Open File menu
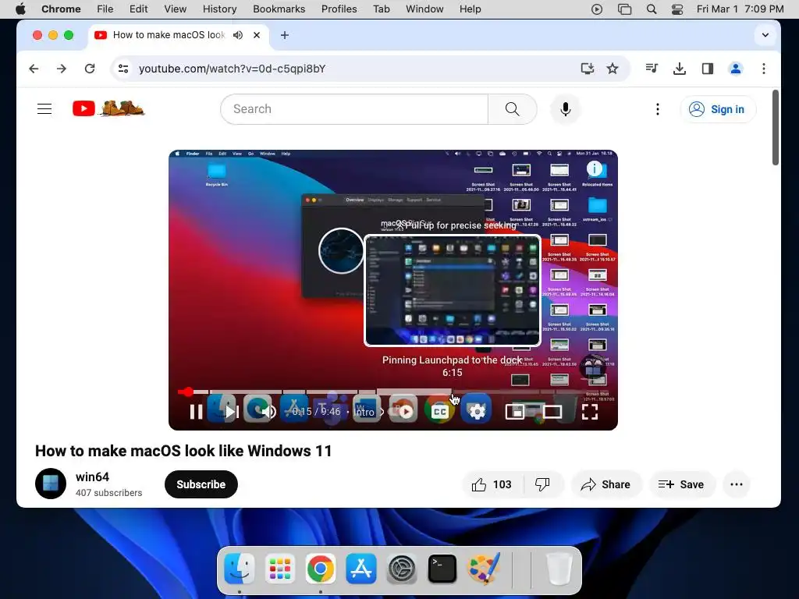Screen dimensions: 799x599 [x=105, y=9]
